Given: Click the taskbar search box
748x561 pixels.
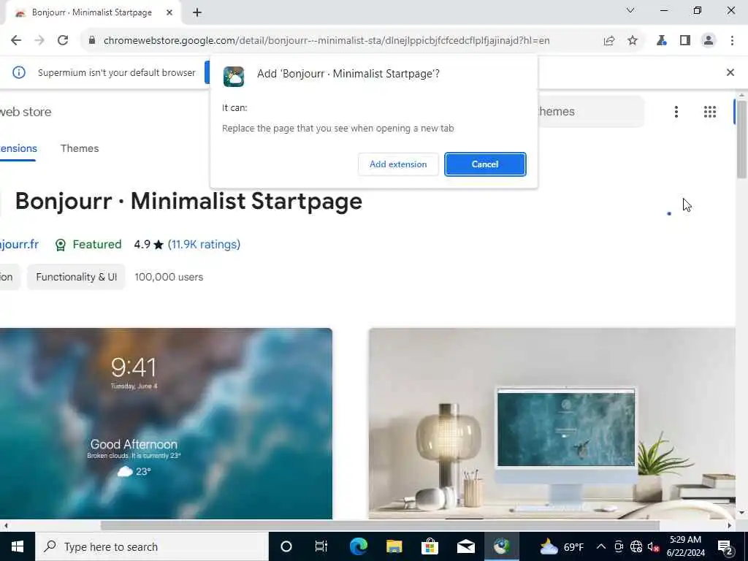Looking at the screenshot, I should (152, 546).
